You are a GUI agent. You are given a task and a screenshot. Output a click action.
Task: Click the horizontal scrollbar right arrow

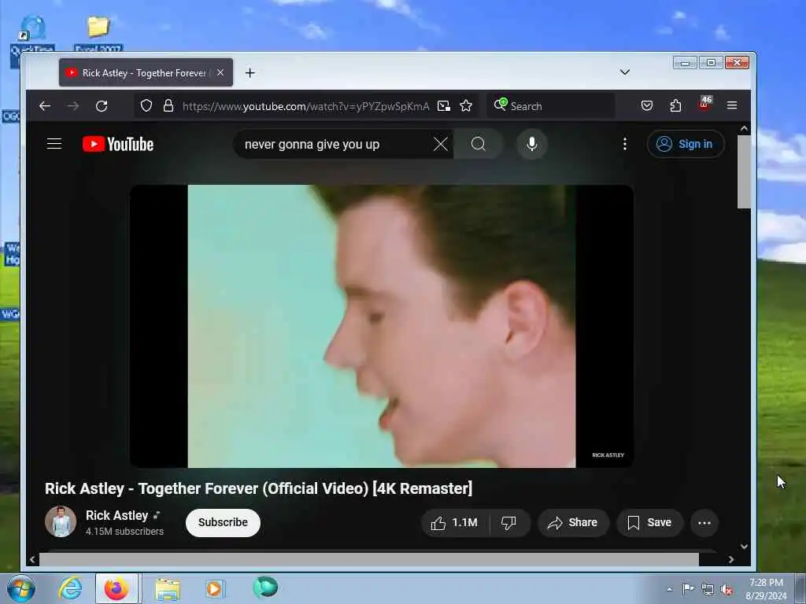pyautogui.click(x=731, y=559)
